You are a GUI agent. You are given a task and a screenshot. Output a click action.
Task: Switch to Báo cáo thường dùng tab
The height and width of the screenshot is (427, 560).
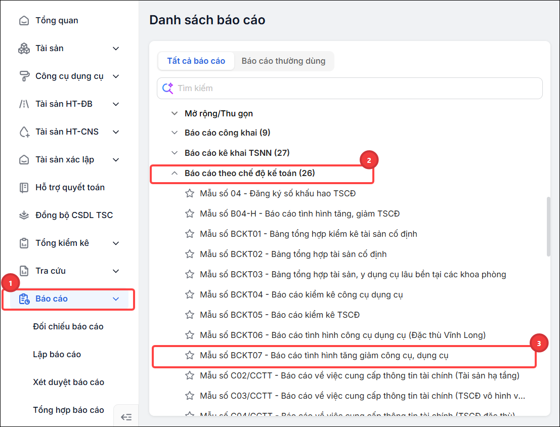[284, 61]
